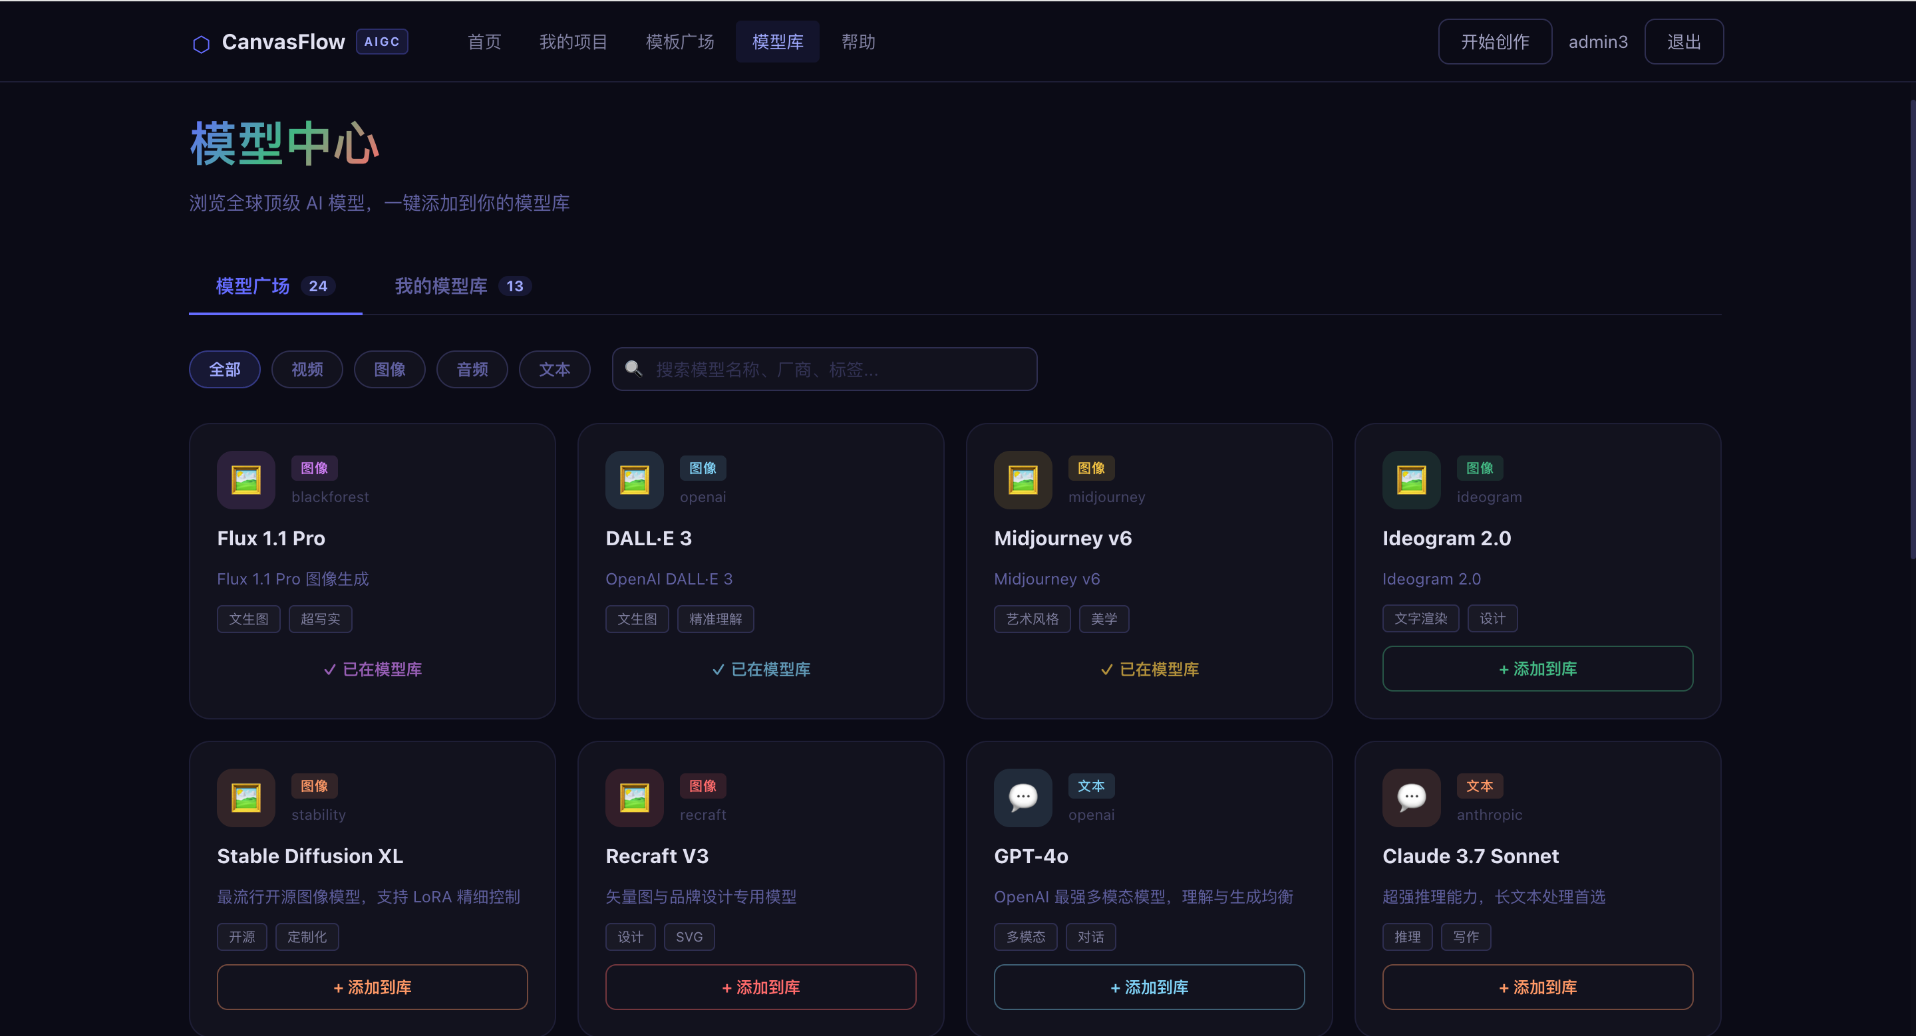This screenshot has width=1916, height=1036.
Task: Click the AIGC badge beside CanvasFlow
Action: click(382, 42)
